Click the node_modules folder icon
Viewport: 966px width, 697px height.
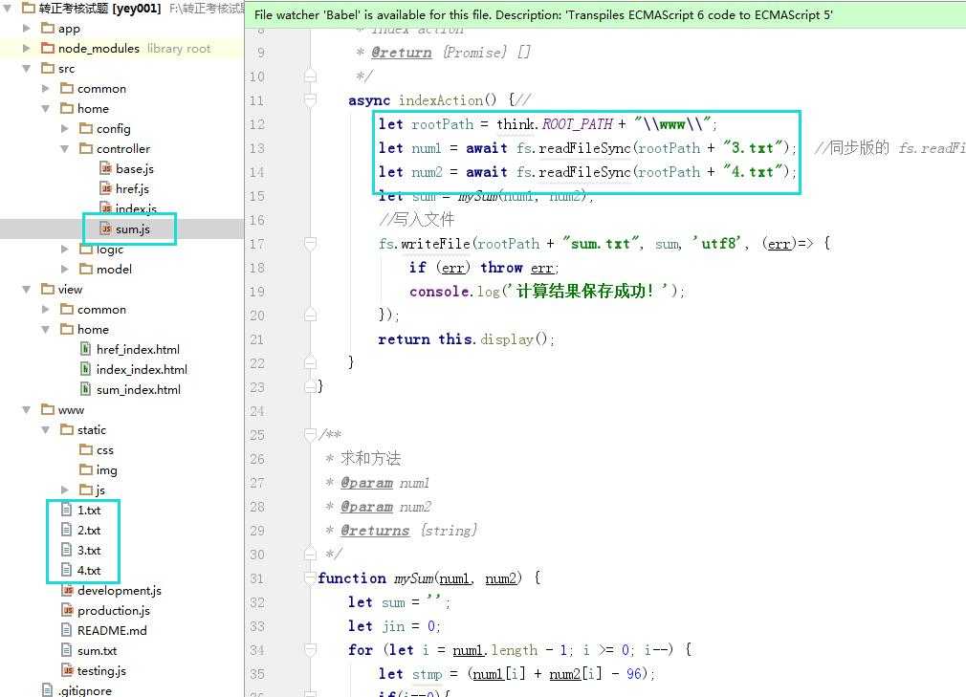[x=48, y=48]
